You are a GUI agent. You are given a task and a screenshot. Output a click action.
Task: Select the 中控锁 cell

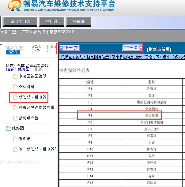click(x=152, y=163)
